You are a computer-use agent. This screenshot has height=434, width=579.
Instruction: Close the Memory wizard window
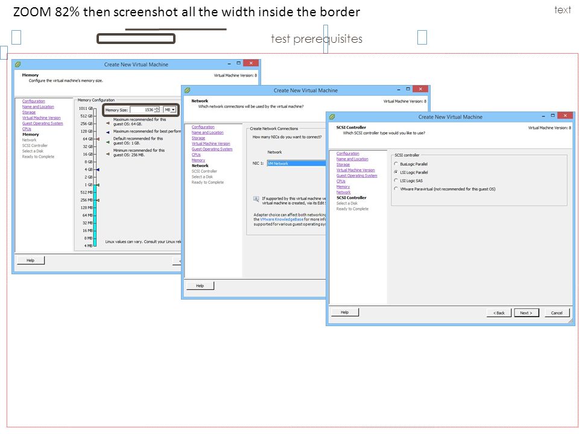coord(251,63)
